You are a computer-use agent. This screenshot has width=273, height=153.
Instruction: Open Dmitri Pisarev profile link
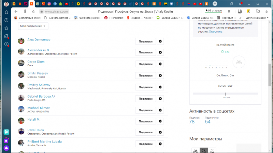tap(38, 73)
